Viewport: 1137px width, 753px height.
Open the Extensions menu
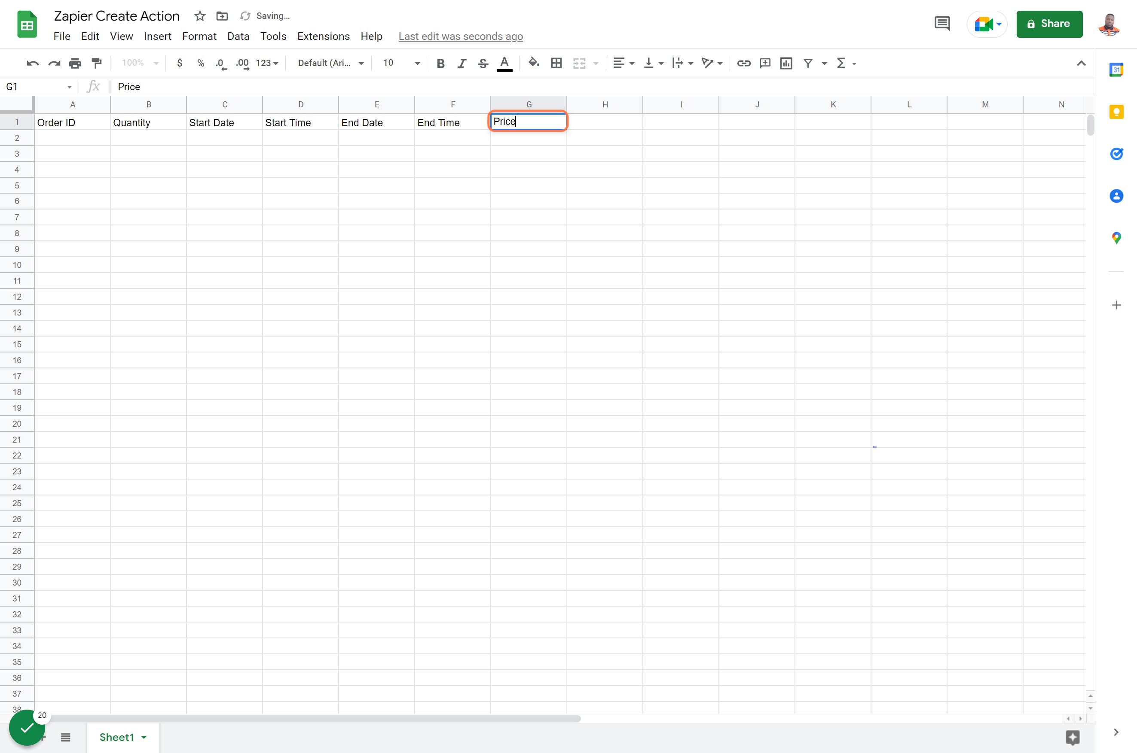(324, 36)
